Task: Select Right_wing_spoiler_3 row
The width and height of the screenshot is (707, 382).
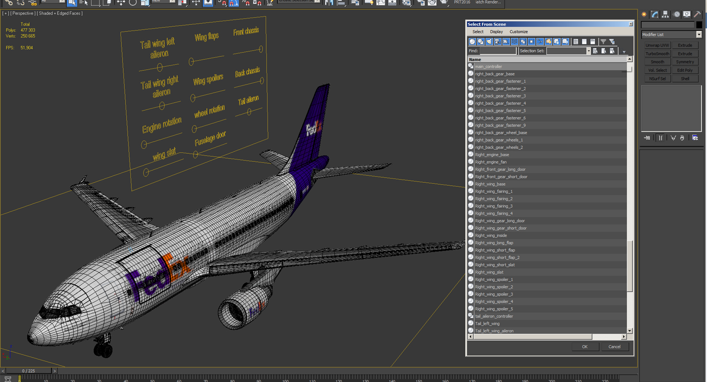Action: pos(547,294)
